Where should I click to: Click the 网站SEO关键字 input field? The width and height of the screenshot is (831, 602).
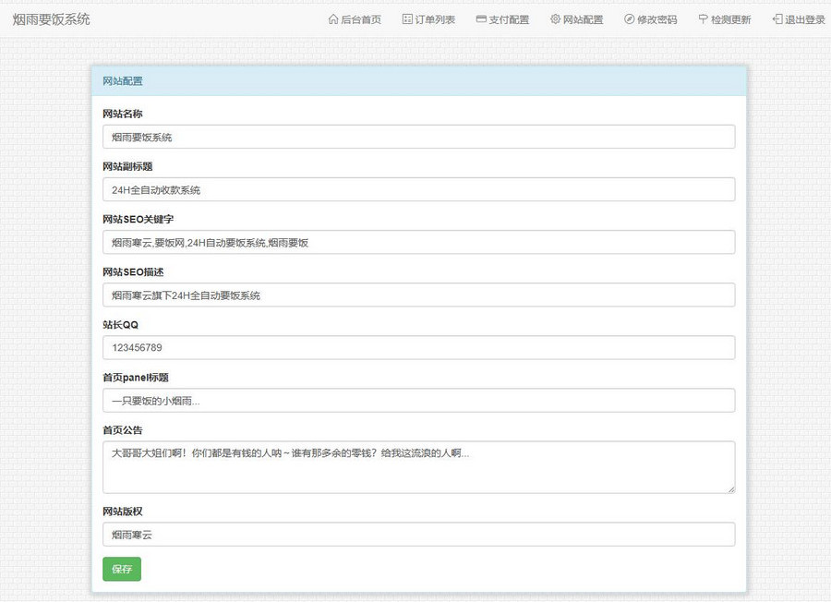click(418, 242)
